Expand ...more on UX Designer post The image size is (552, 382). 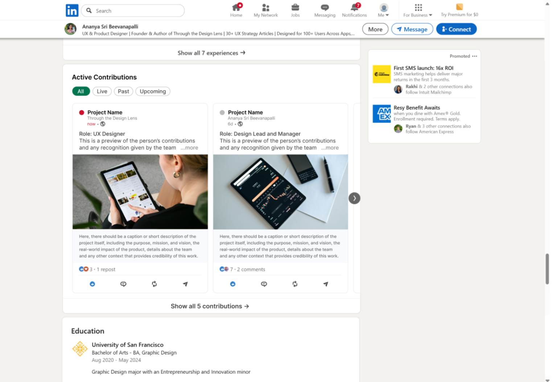pyautogui.click(x=189, y=148)
